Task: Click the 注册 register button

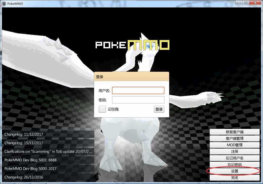Action: coord(235,151)
